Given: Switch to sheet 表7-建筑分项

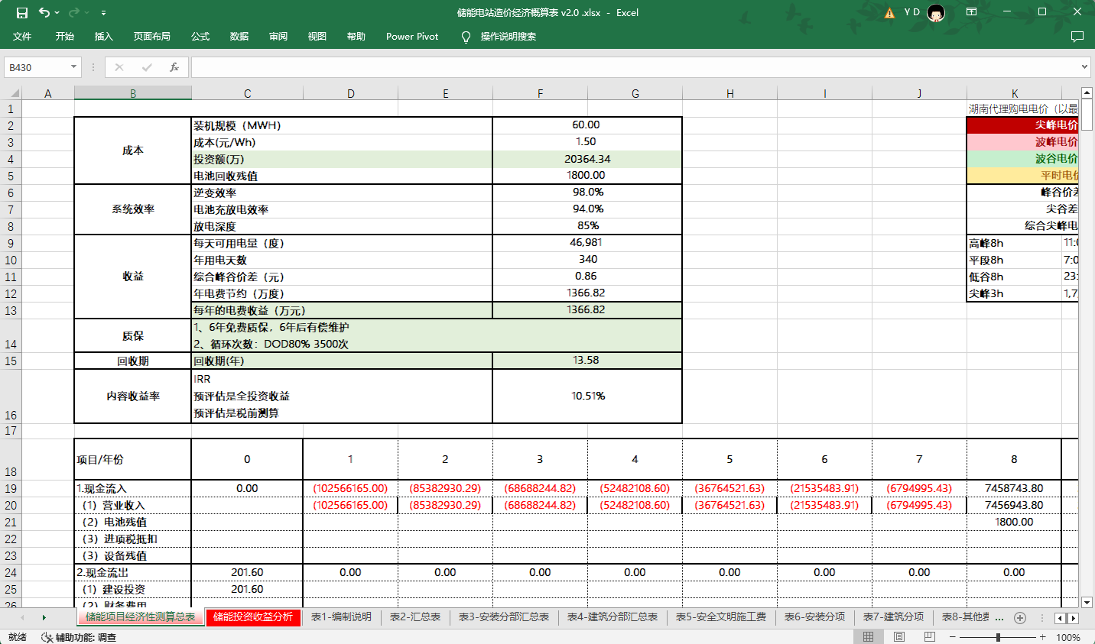Looking at the screenshot, I should pos(894,617).
